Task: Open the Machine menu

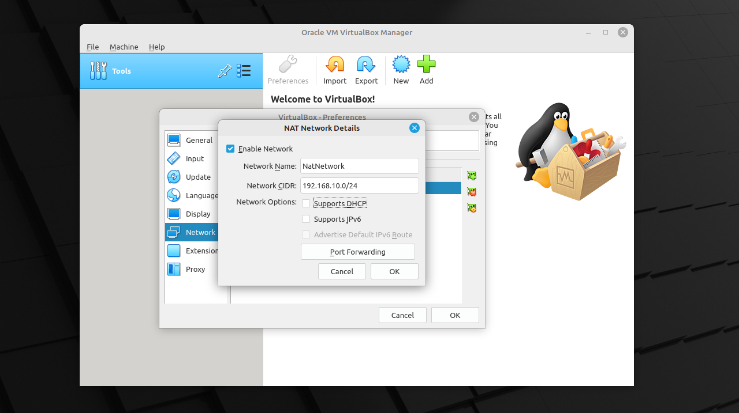Action: pos(124,47)
